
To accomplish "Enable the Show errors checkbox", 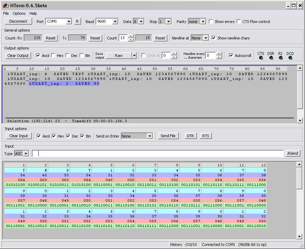I will [211, 21].
